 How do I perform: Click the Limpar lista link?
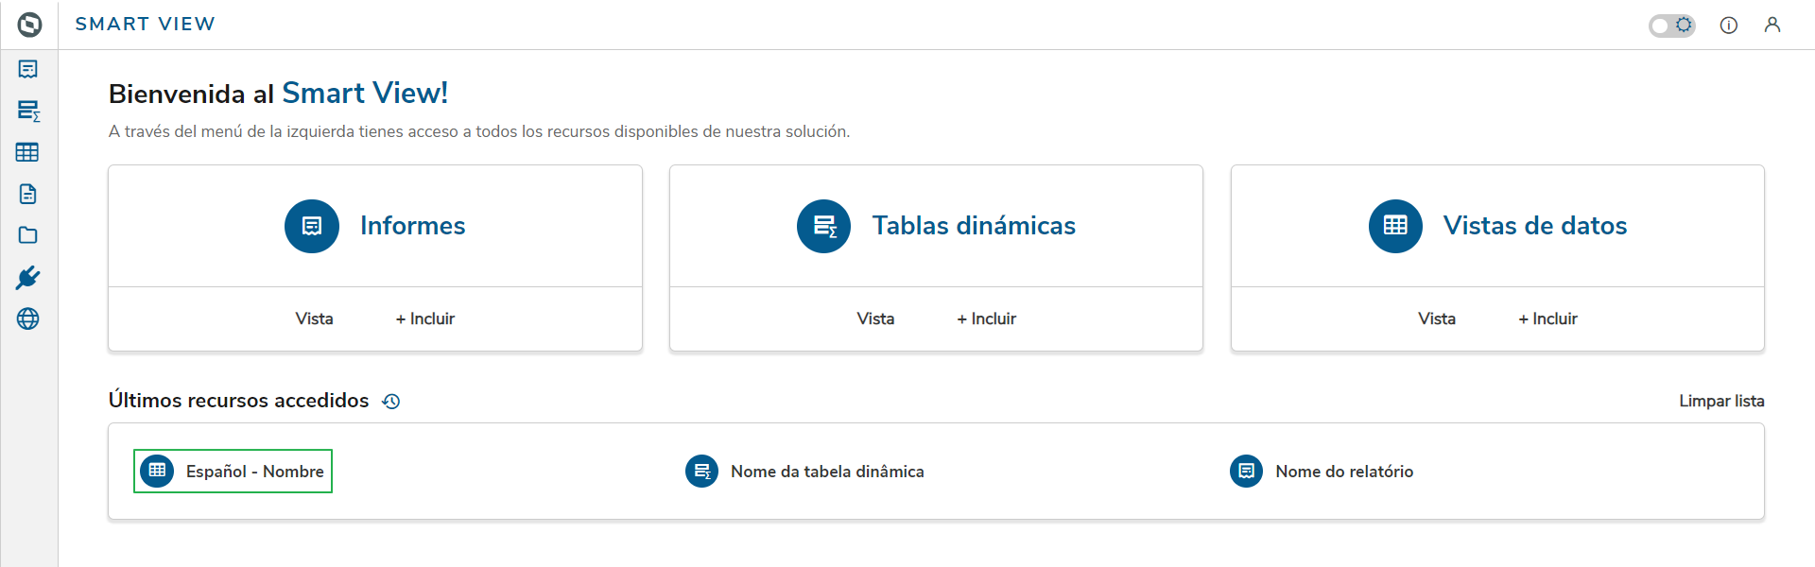tap(1720, 402)
